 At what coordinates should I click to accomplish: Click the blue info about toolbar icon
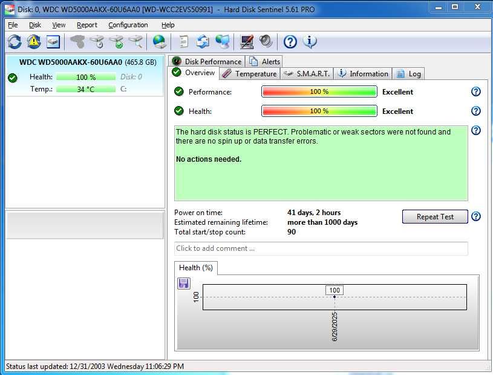tap(310, 42)
